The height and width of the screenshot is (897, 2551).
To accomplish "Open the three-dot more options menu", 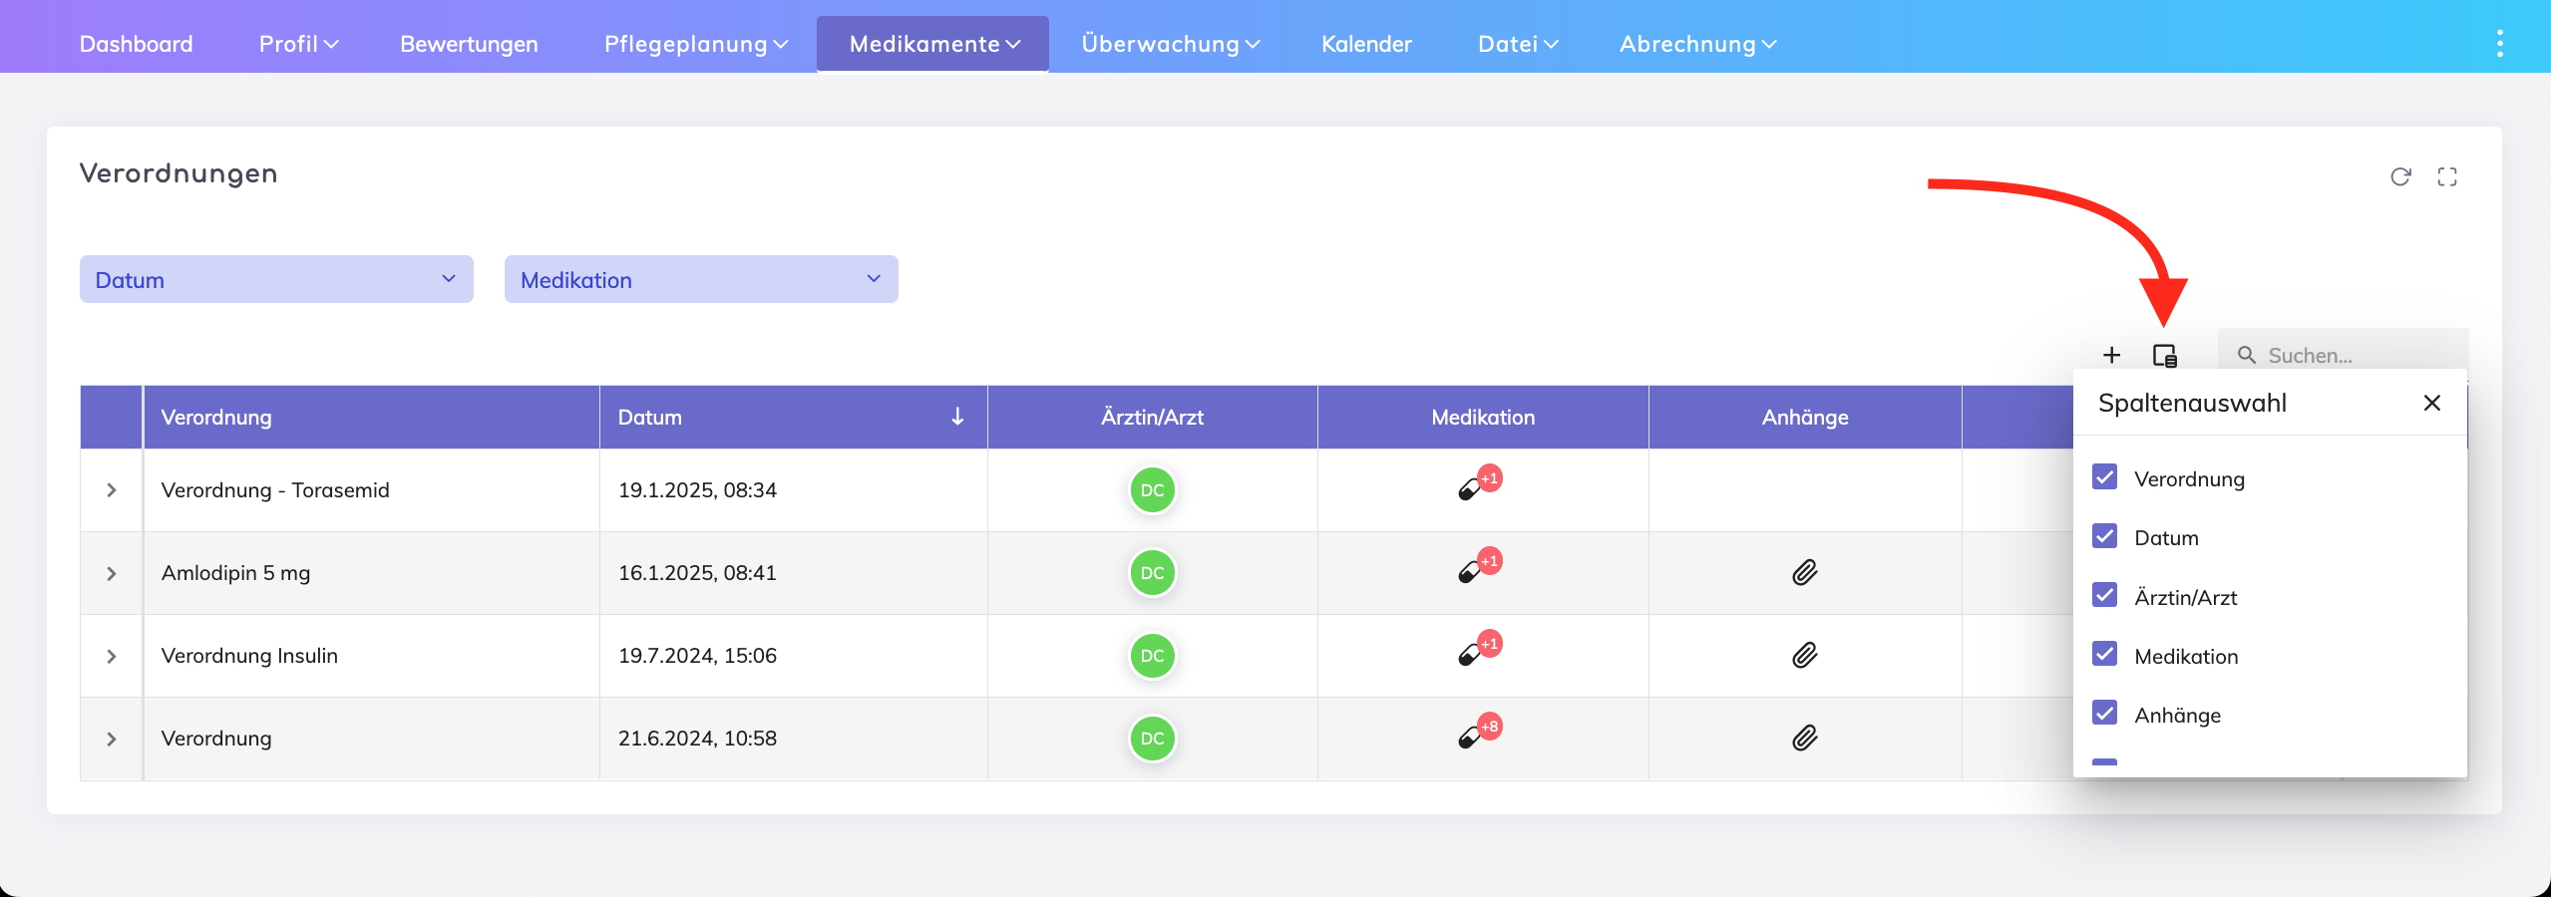I will pyautogui.click(x=2499, y=44).
